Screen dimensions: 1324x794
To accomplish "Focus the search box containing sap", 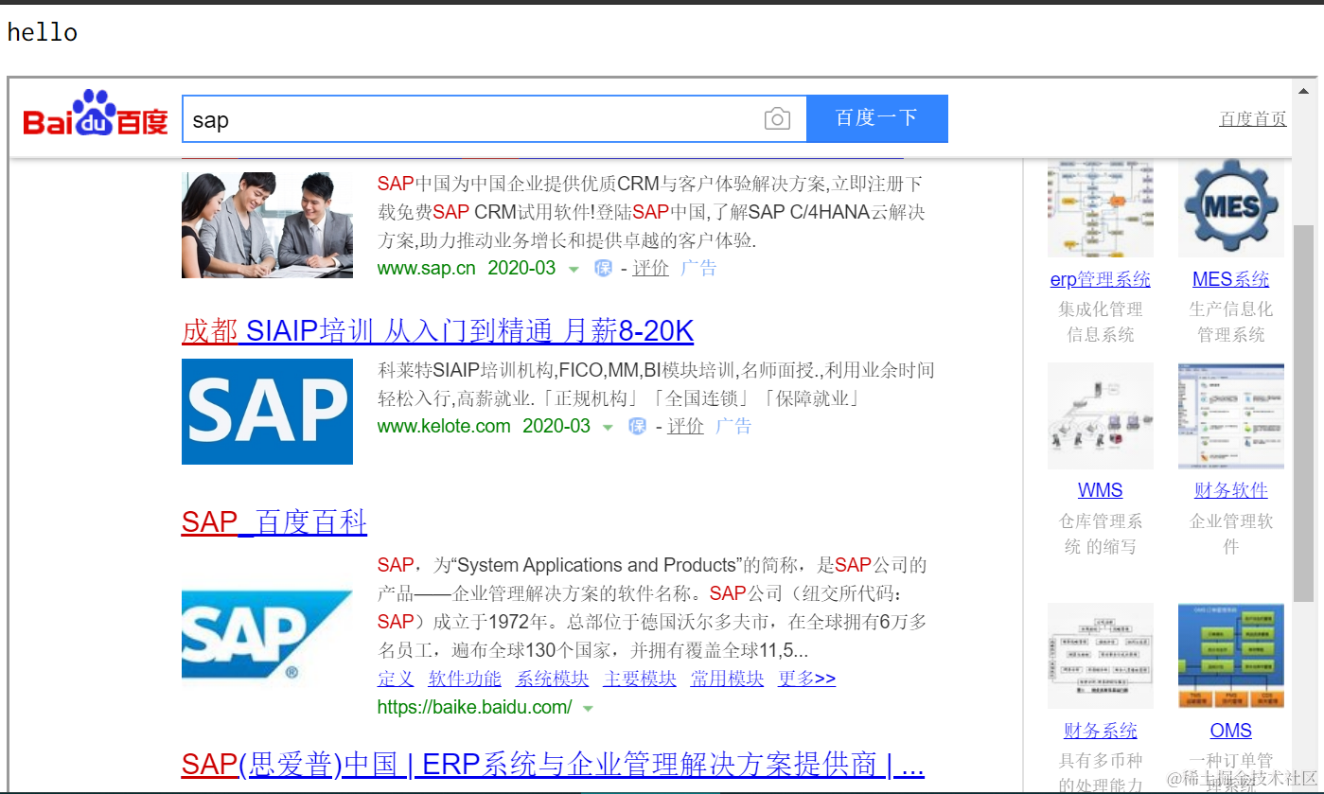I will click(x=494, y=119).
